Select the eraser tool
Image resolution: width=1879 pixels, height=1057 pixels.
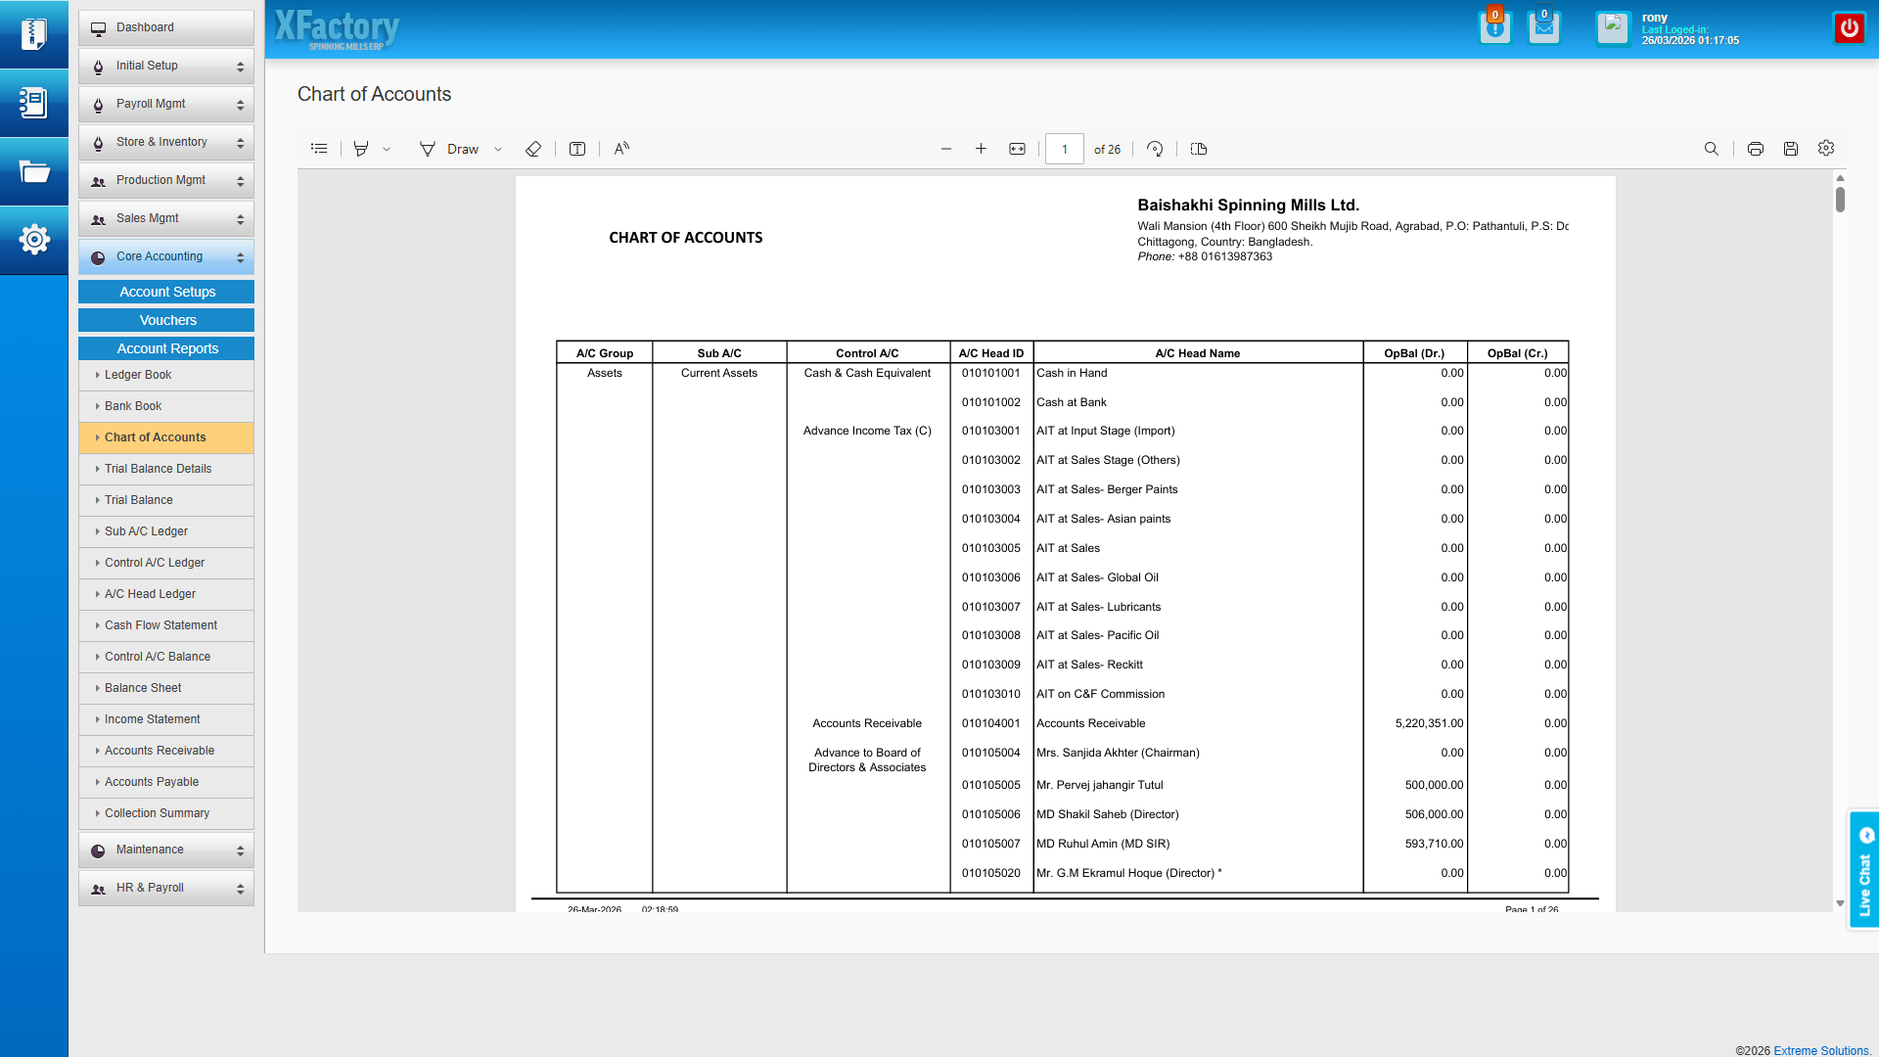point(533,149)
